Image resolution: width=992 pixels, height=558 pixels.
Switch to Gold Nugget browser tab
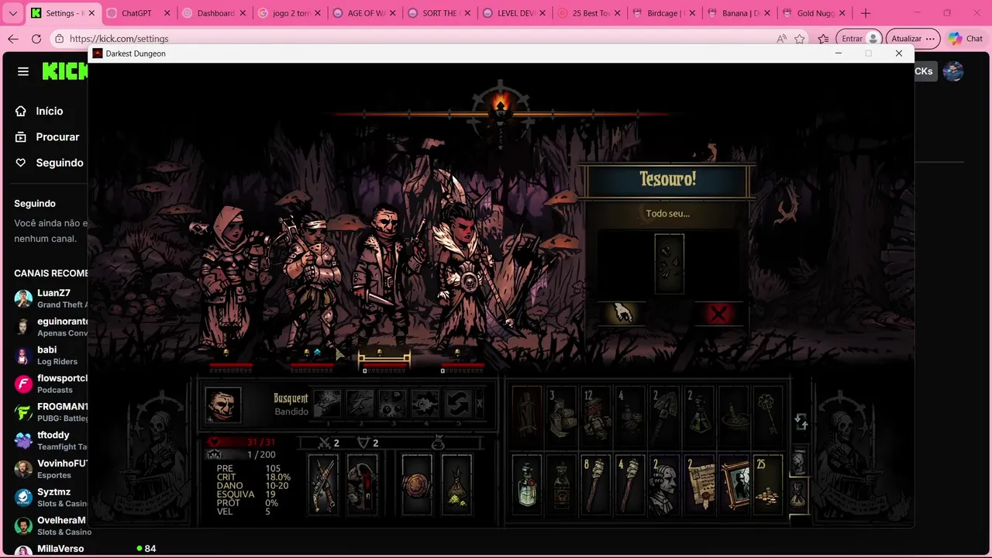(x=815, y=13)
